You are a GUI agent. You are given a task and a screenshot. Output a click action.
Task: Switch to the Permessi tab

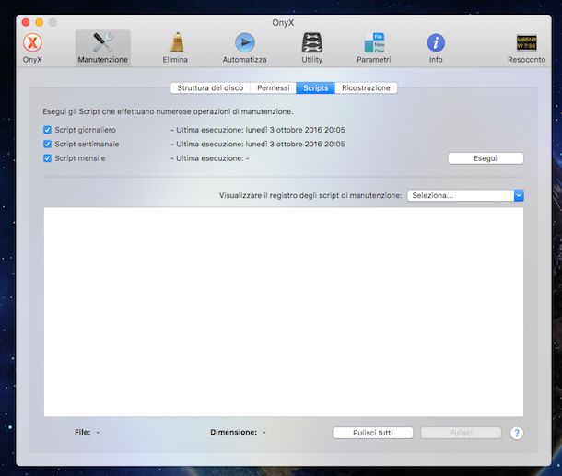[x=273, y=88]
